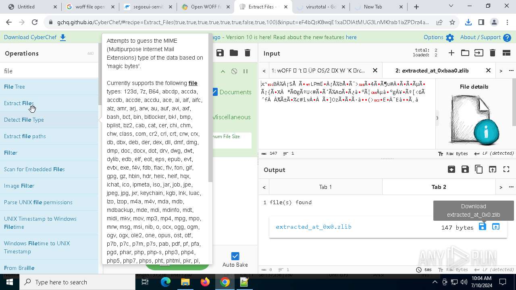Select the File Tree operation

tap(49, 87)
